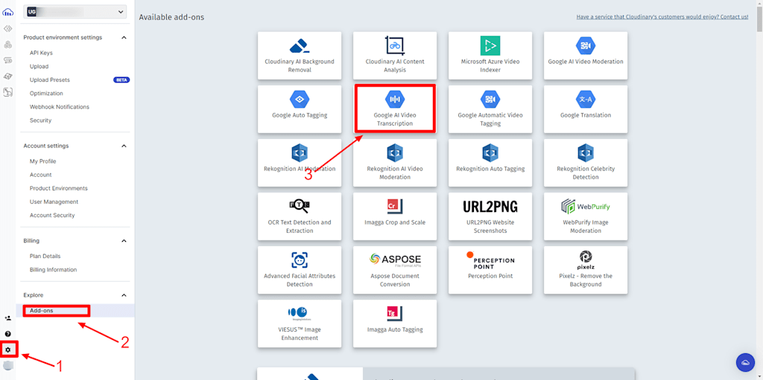Click the Rekognition AI Video Moderation icon
The height and width of the screenshot is (380, 763).
pyautogui.click(x=395, y=152)
